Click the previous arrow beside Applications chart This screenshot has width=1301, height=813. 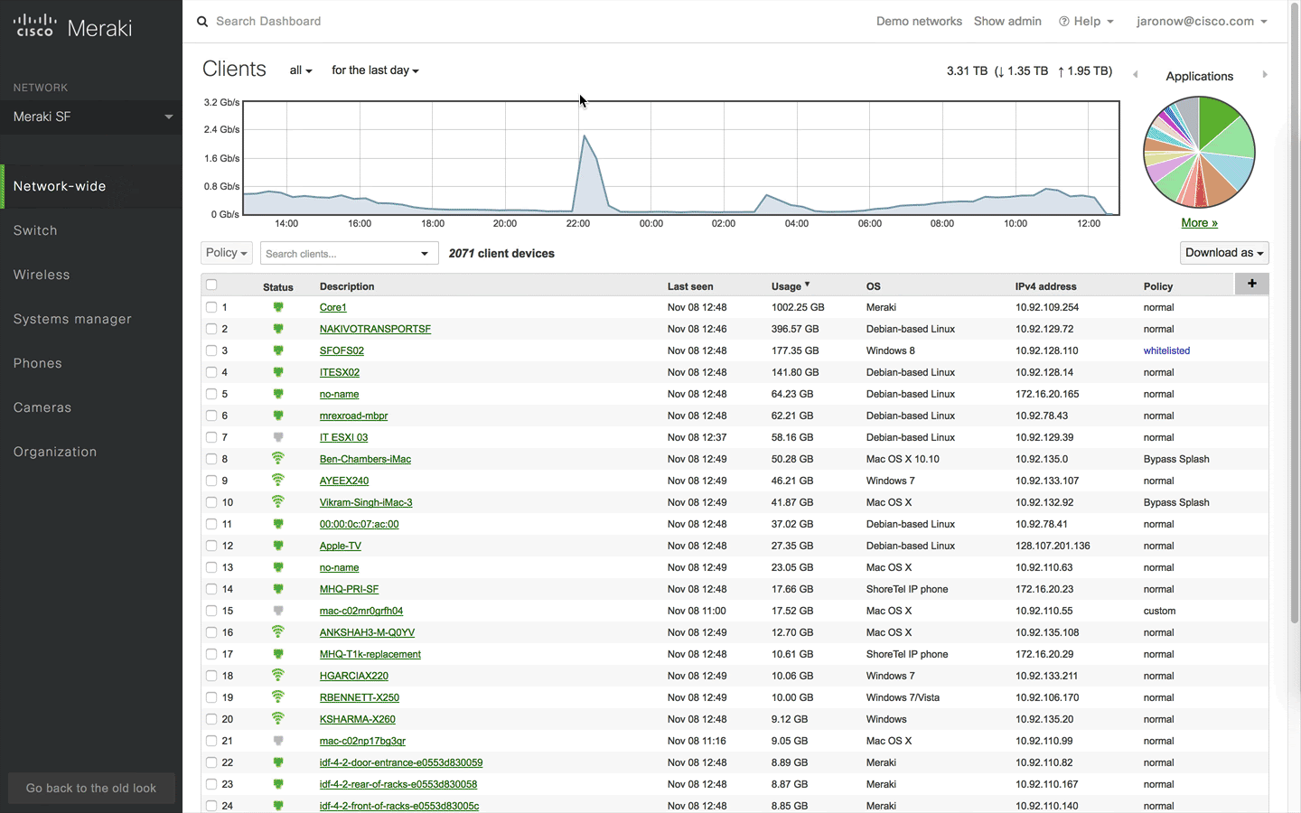(1136, 75)
